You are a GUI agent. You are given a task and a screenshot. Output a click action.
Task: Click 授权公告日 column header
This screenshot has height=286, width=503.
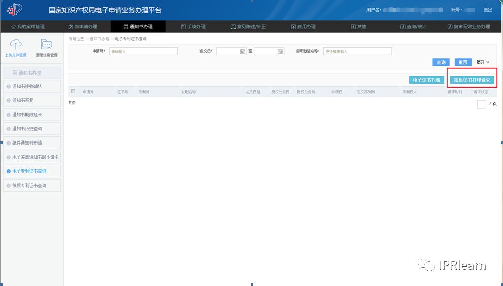point(280,92)
